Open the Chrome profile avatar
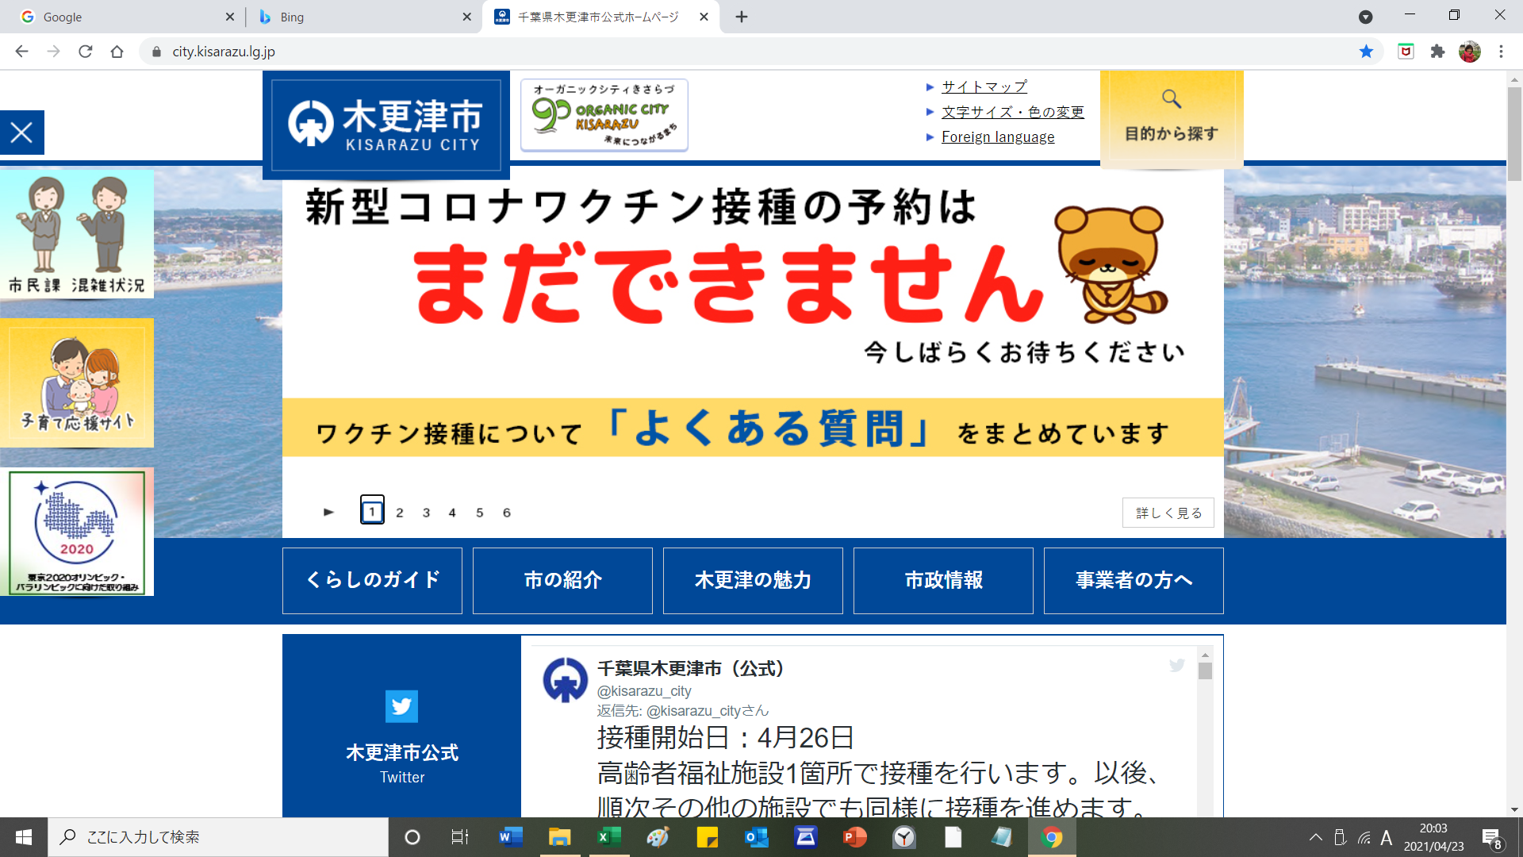The width and height of the screenshot is (1523, 857). 1469,52
